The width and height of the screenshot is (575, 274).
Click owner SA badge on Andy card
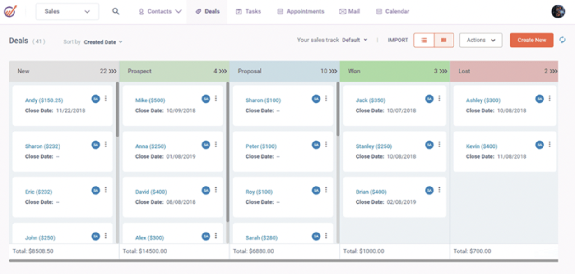(96, 99)
